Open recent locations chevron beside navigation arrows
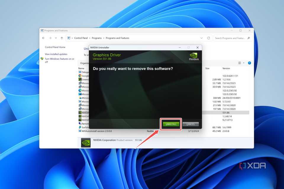The height and width of the screenshot is (189, 284). [x=56, y=38]
